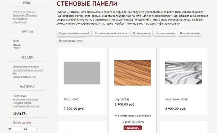217x133 pixels.
Task: Open the Artpole brand link
Action: coord(16,48)
